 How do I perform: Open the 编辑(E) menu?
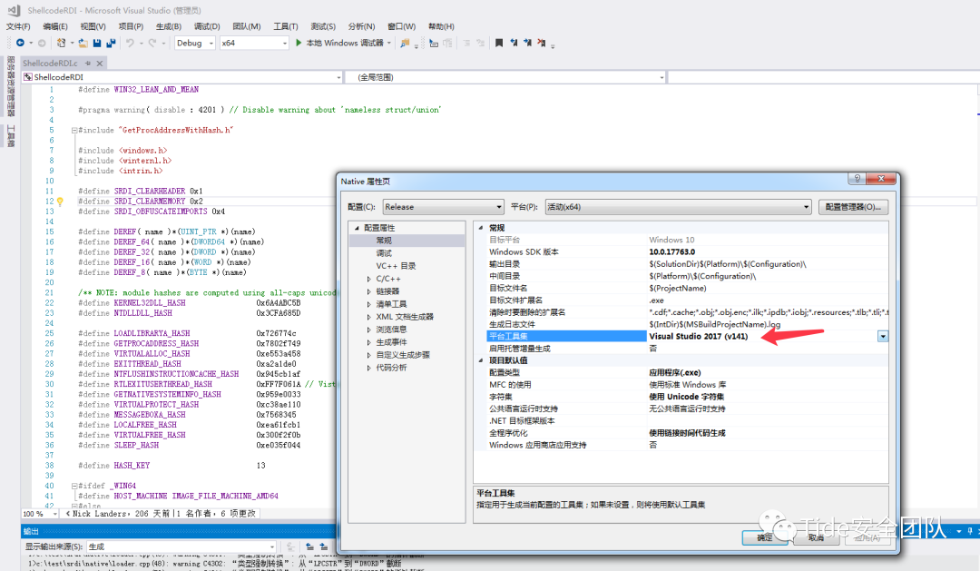pos(55,26)
